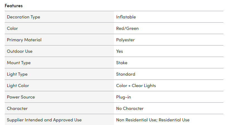This screenshot has height=125, width=237.
Task: Click the Red/Green value
Action: click(x=127, y=28)
